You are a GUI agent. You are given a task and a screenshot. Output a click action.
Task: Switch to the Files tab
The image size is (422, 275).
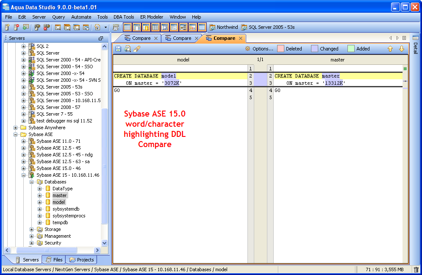coord(54,260)
